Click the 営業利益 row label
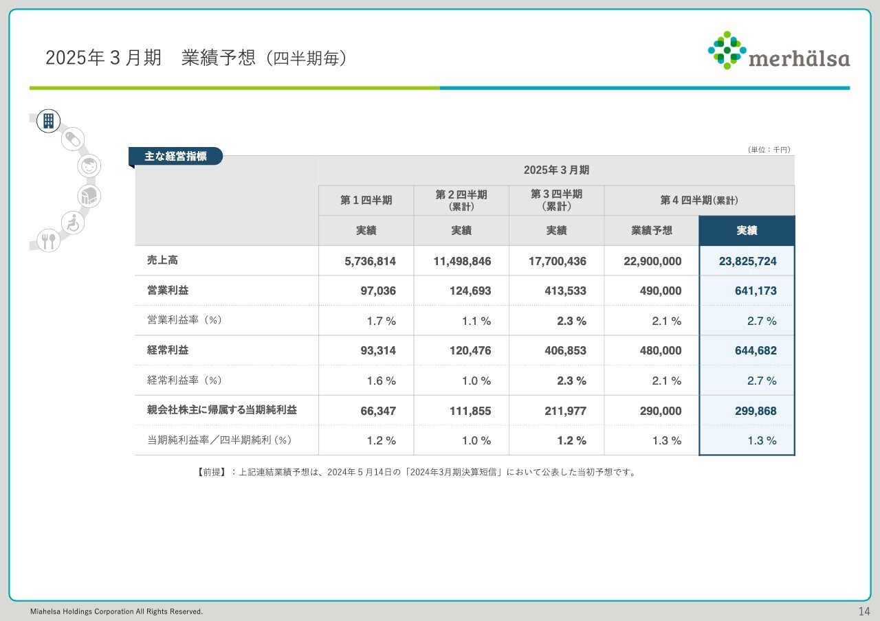Screen dimensions: 880x621 (168, 291)
